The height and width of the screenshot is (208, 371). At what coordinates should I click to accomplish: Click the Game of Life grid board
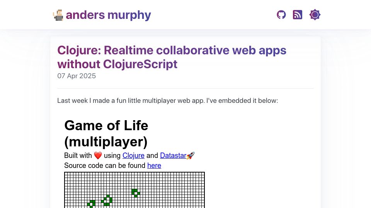point(134,190)
